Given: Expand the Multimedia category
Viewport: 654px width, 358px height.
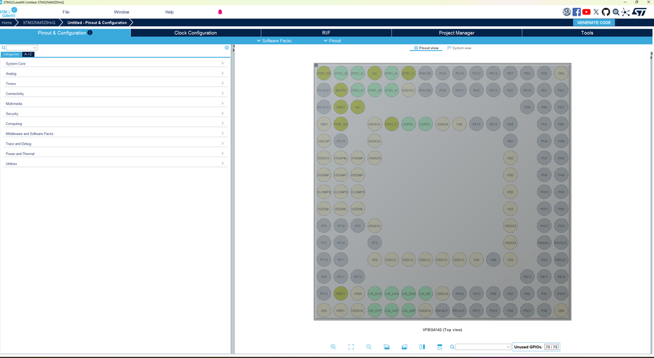Looking at the screenshot, I should tap(115, 103).
